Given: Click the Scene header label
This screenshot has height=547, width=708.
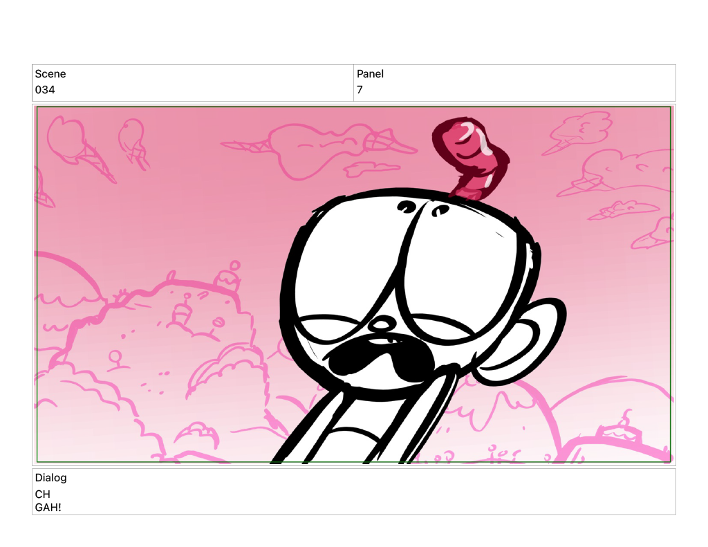Looking at the screenshot, I should click(50, 74).
